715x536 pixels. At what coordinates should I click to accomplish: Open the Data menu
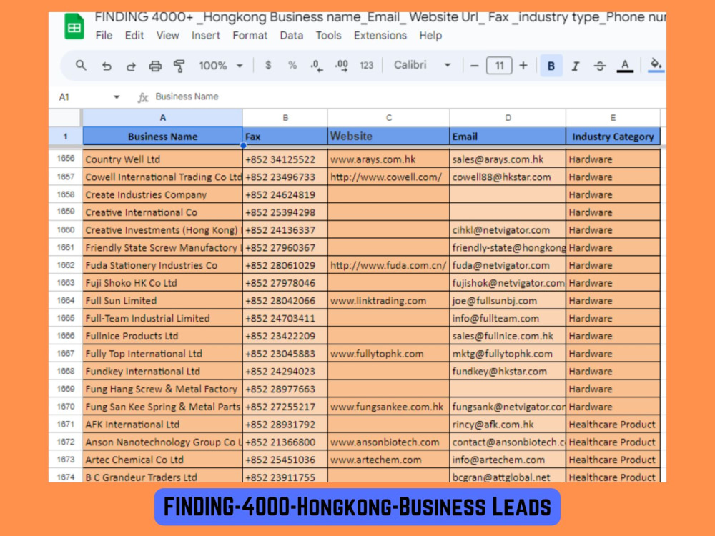pos(292,36)
